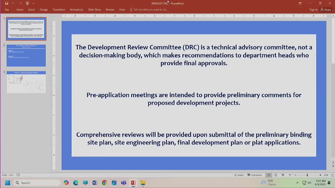This screenshot has width=335, height=188.
Task: Toggle Normal view button in status bar
Action: [x=269, y=175]
